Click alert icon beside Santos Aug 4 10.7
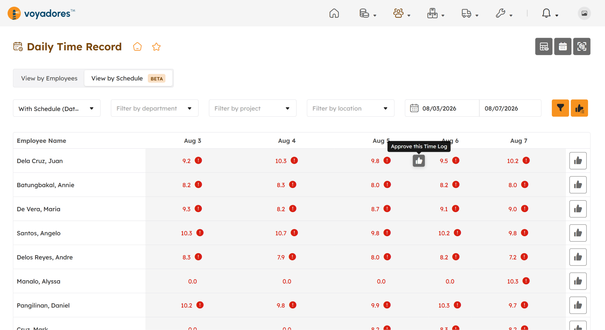The image size is (605, 330). (x=294, y=233)
